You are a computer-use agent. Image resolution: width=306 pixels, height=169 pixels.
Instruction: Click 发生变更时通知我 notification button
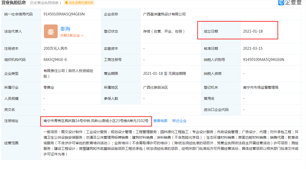click(79, 3)
